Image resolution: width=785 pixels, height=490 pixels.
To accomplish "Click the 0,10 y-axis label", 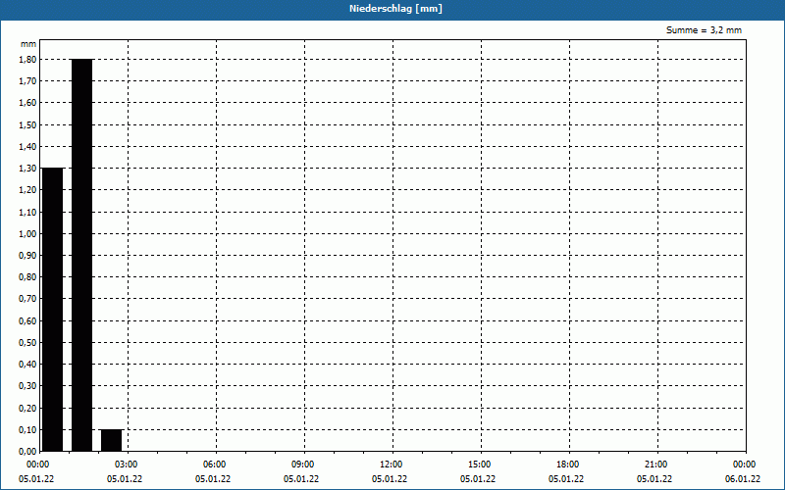I will 27,429.
